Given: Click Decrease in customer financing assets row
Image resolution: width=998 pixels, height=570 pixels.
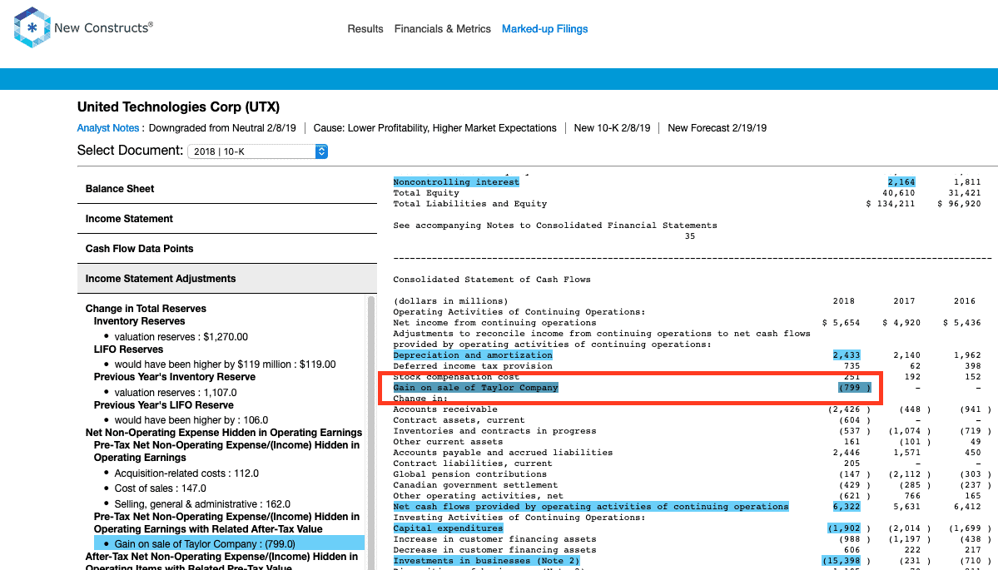Looking at the screenshot, I should coord(494,550).
